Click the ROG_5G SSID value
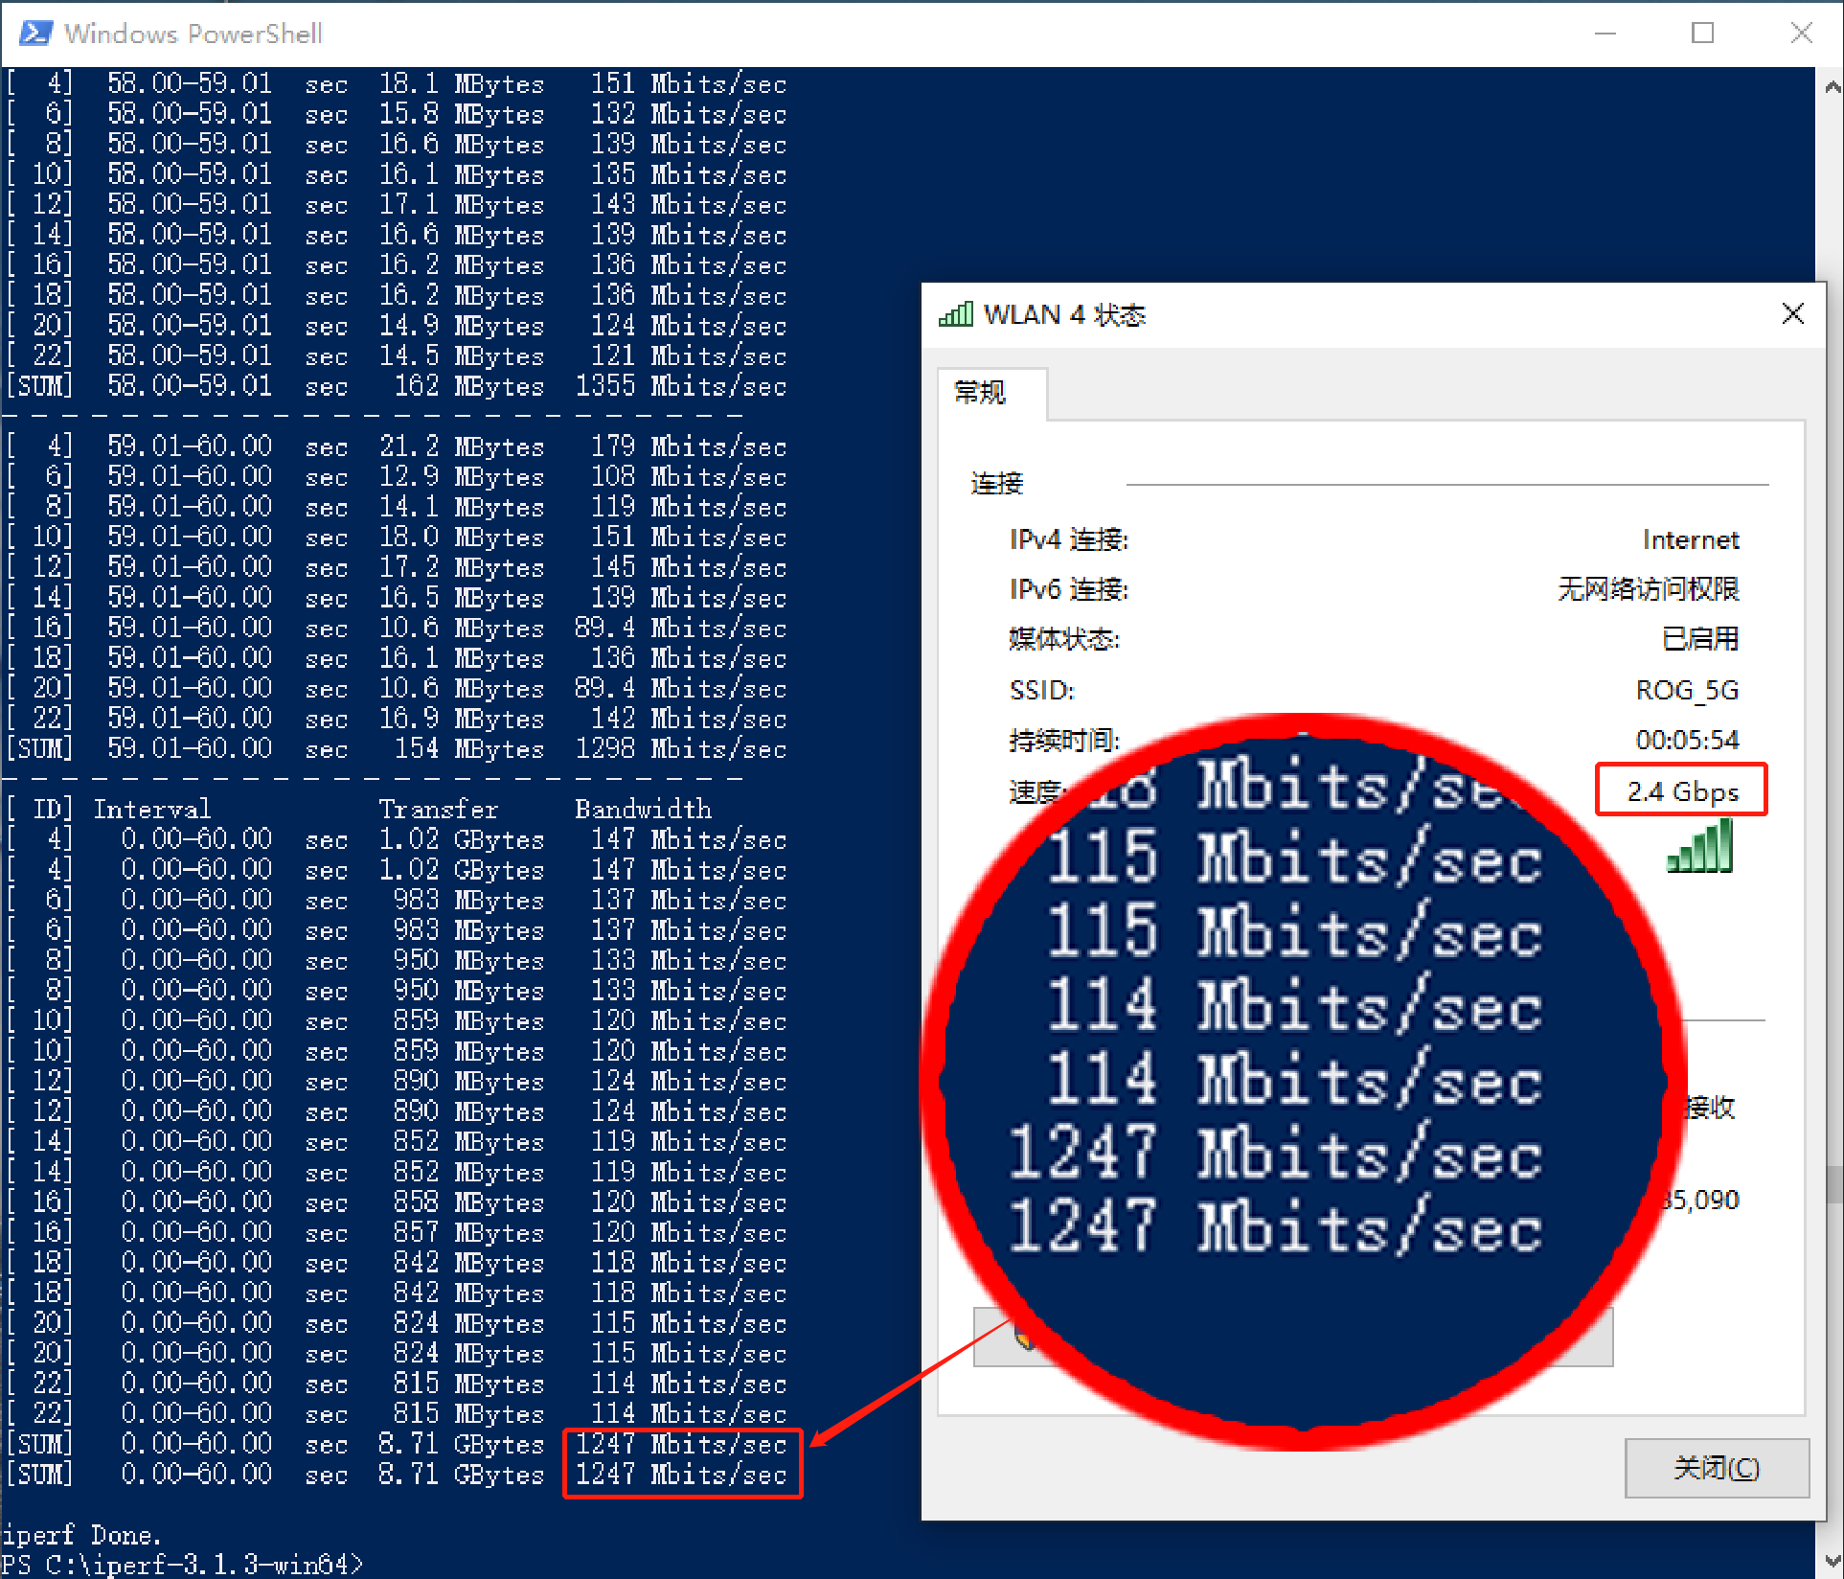The image size is (1844, 1579). pos(1688,690)
